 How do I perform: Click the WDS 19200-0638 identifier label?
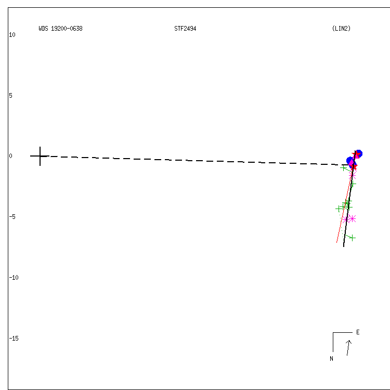(x=60, y=29)
